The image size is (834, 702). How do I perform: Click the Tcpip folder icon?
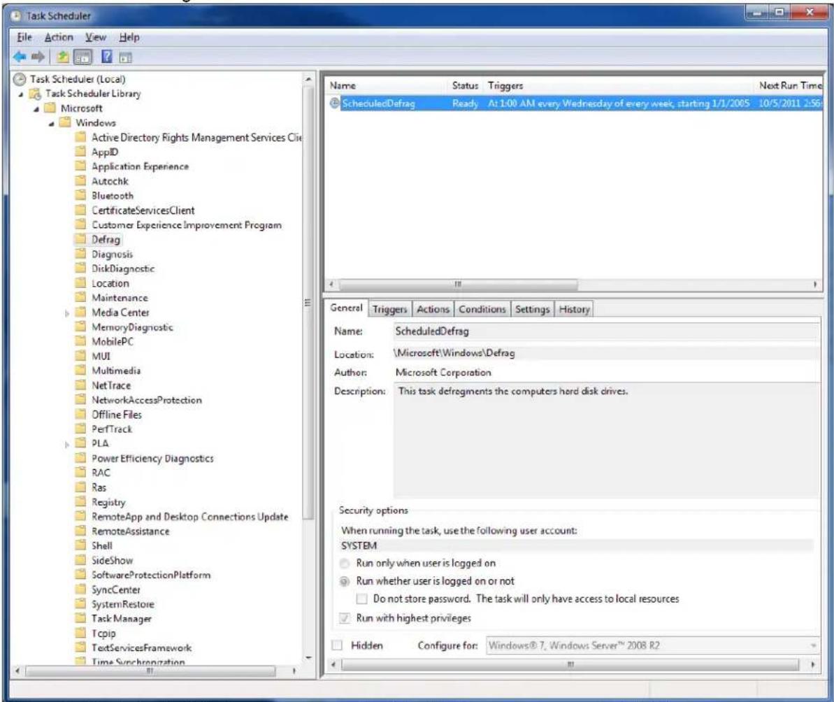(80, 633)
